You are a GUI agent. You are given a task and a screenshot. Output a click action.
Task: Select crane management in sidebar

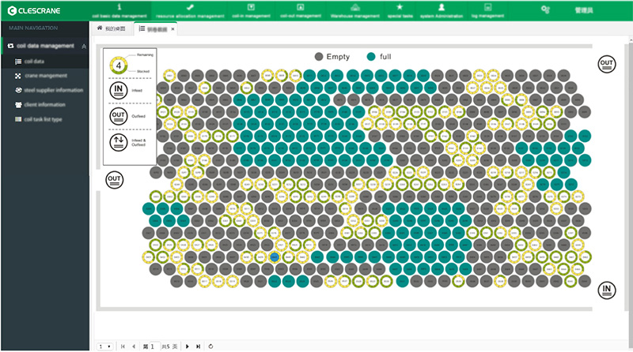point(45,76)
